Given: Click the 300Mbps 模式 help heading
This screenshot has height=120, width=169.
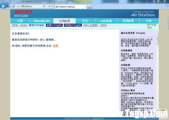Looking at the screenshot, I should point(128,90).
